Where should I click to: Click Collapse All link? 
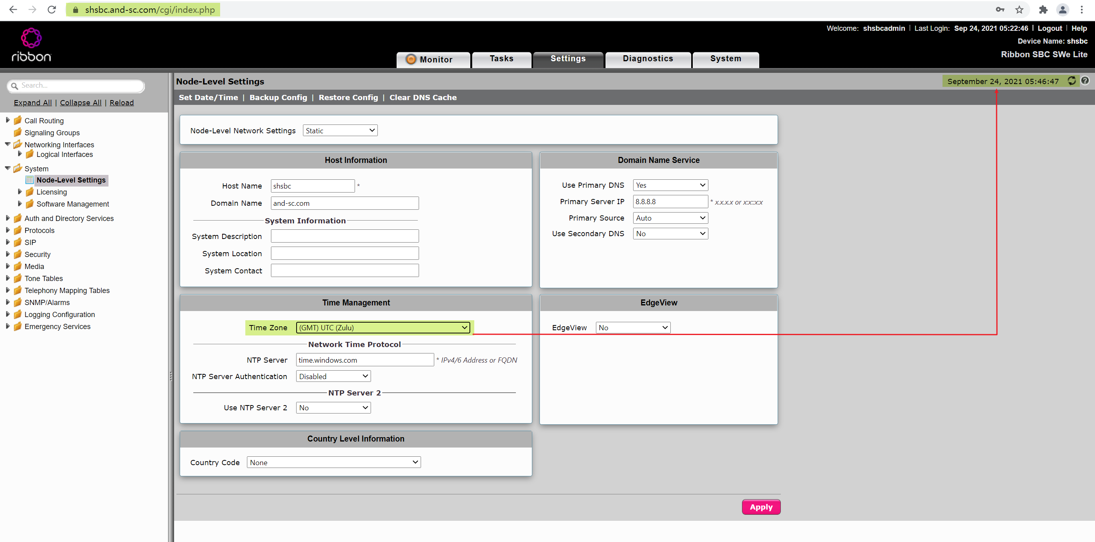(x=81, y=102)
